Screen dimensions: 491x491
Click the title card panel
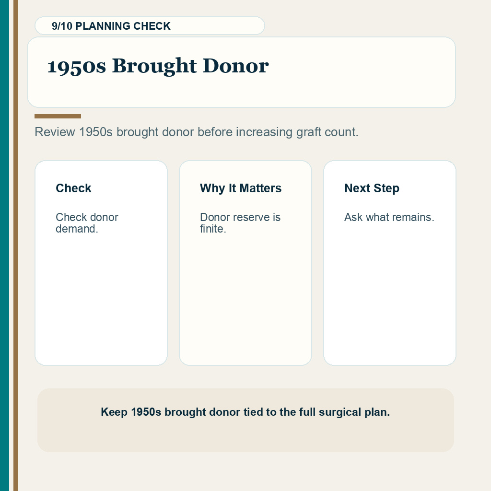pyautogui.click(x=242, y=72)
